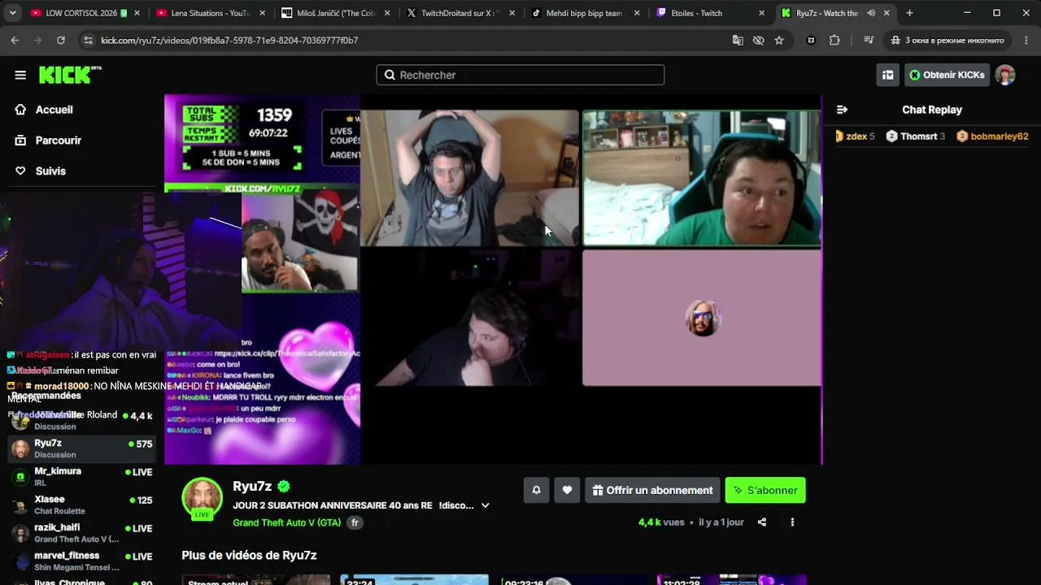Open the incognito windows indicator

click(x=947, y=40)
